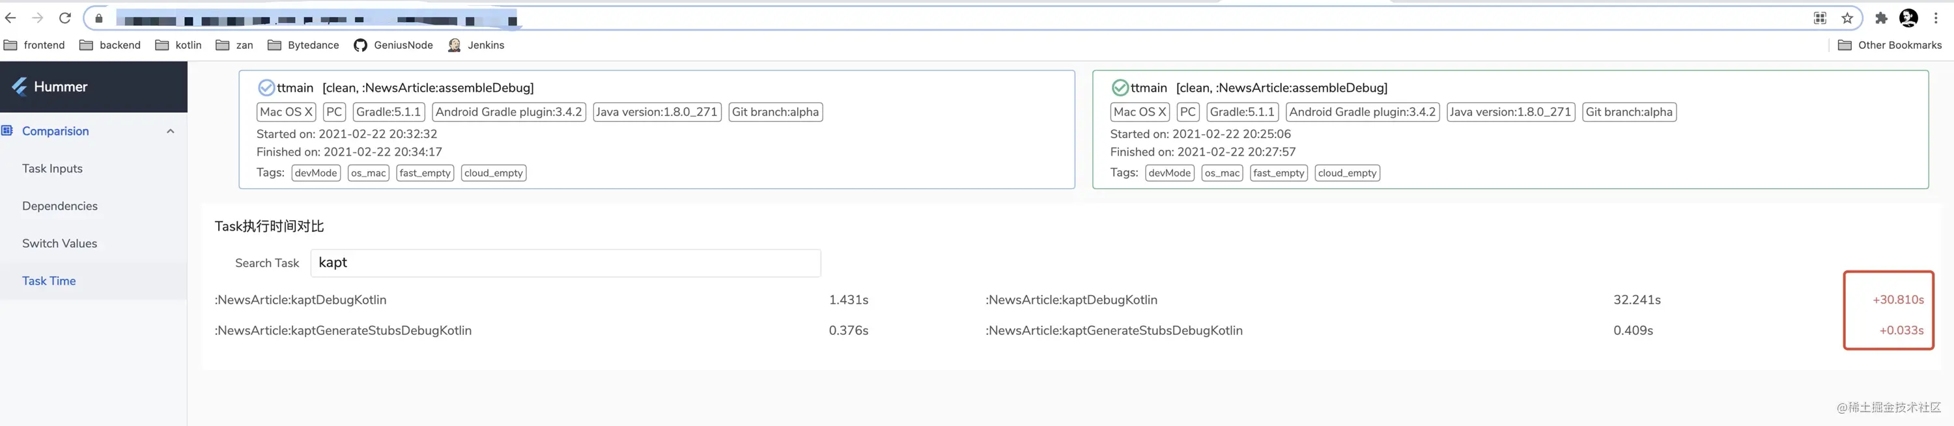The height and width of the screenshot is (426, 1954).
Task: Click the QR code icon in address bar
Action: click(x=1820, y=18)
